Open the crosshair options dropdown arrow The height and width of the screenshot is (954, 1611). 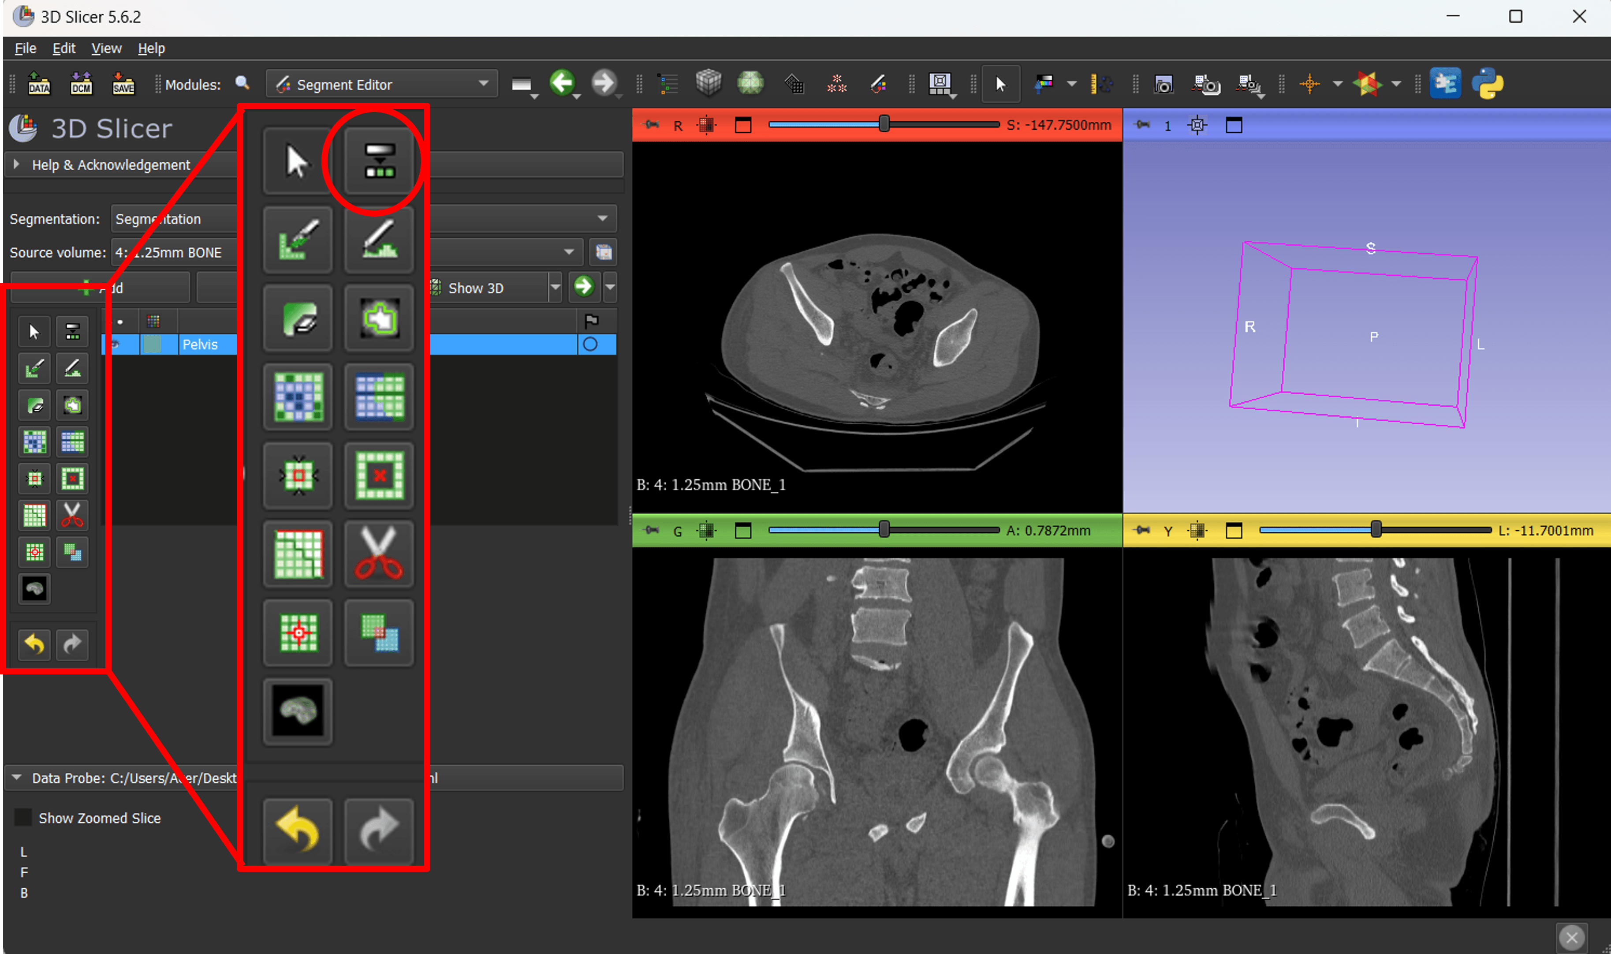point(1337,83)
